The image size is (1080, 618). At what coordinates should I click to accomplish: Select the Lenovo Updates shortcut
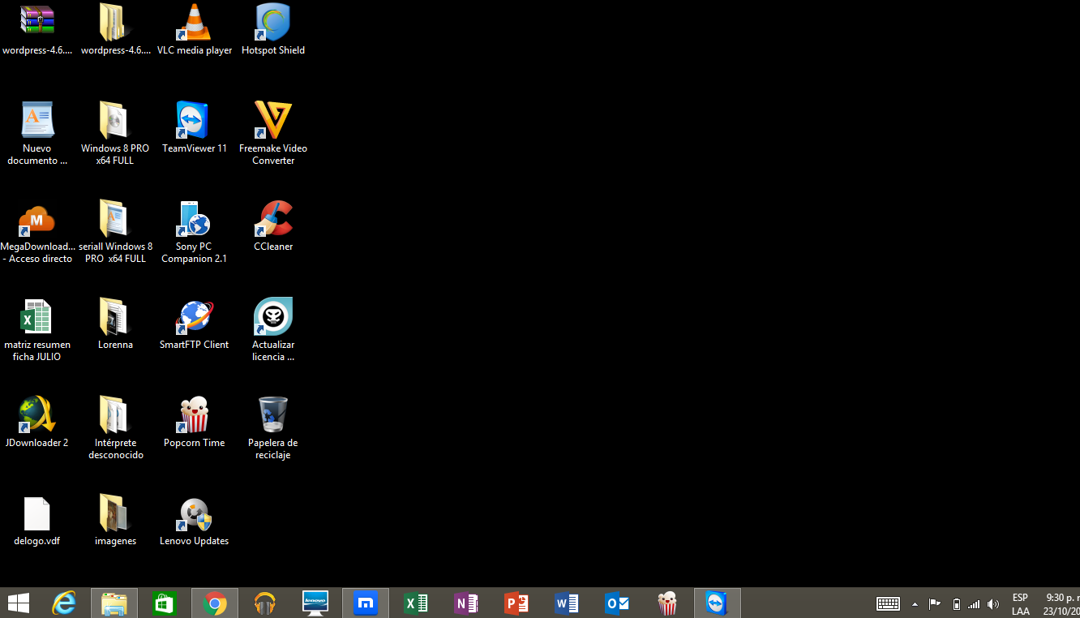[x=194, y=513]
